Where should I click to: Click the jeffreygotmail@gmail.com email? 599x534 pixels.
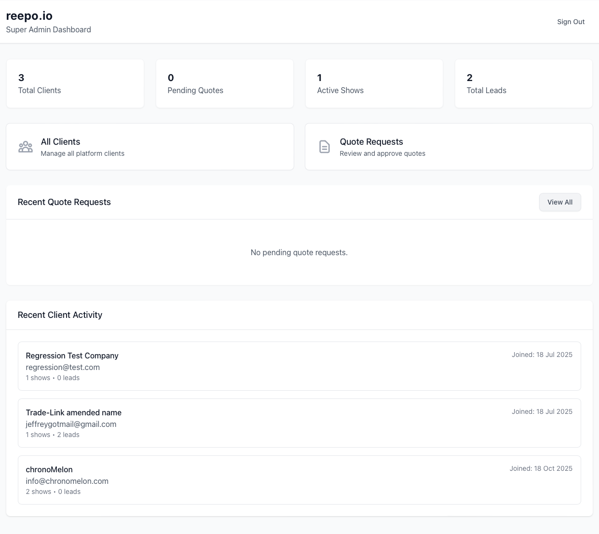tap(71, 424)
